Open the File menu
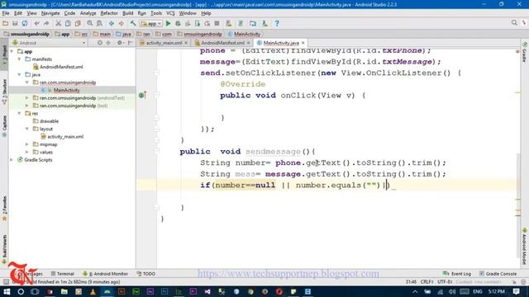This screenshot has height=297, width=529. click(6, 13)
